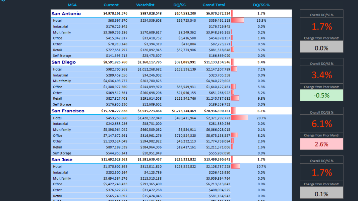The image size is (358, 201).
Task: Click the Grand Total column header
Action: [214, 5]
